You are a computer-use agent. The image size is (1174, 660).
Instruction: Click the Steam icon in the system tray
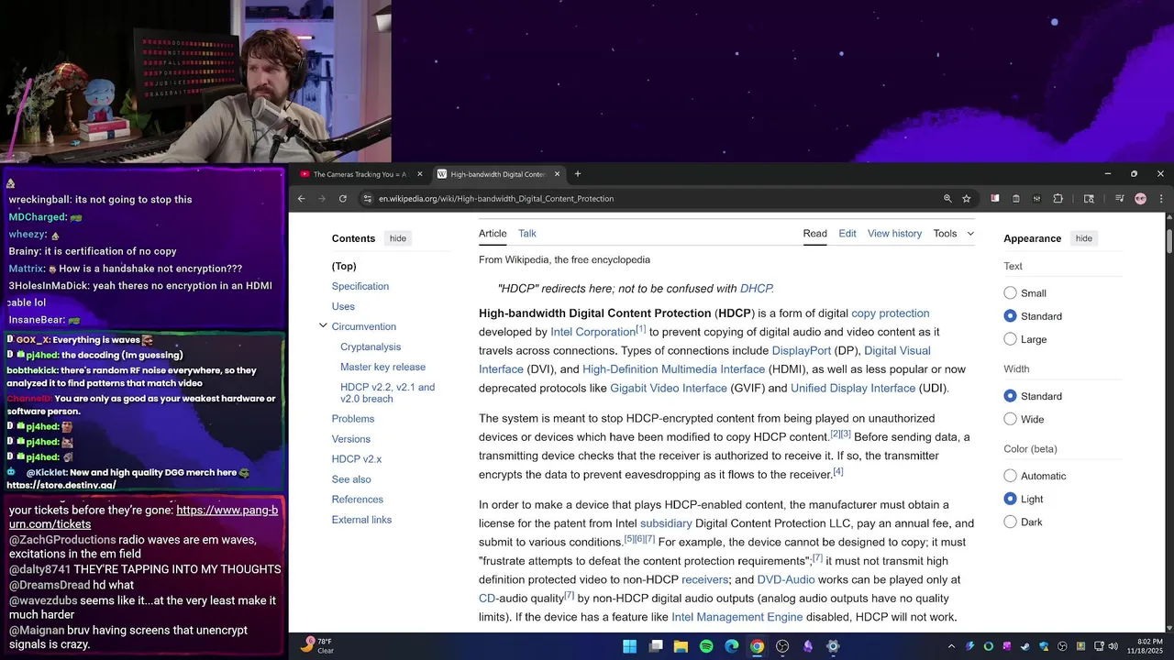1025,646
